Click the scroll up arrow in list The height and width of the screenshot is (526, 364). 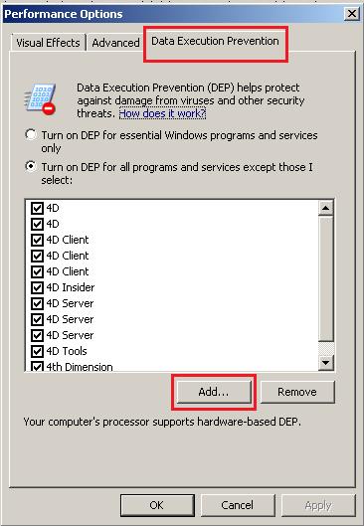325,208
